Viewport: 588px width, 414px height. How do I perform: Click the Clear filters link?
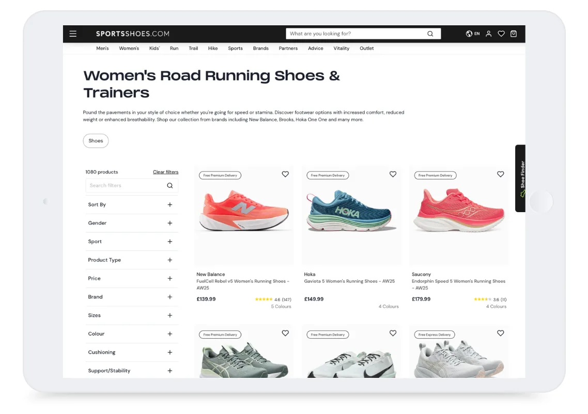(x=166, y=172)
